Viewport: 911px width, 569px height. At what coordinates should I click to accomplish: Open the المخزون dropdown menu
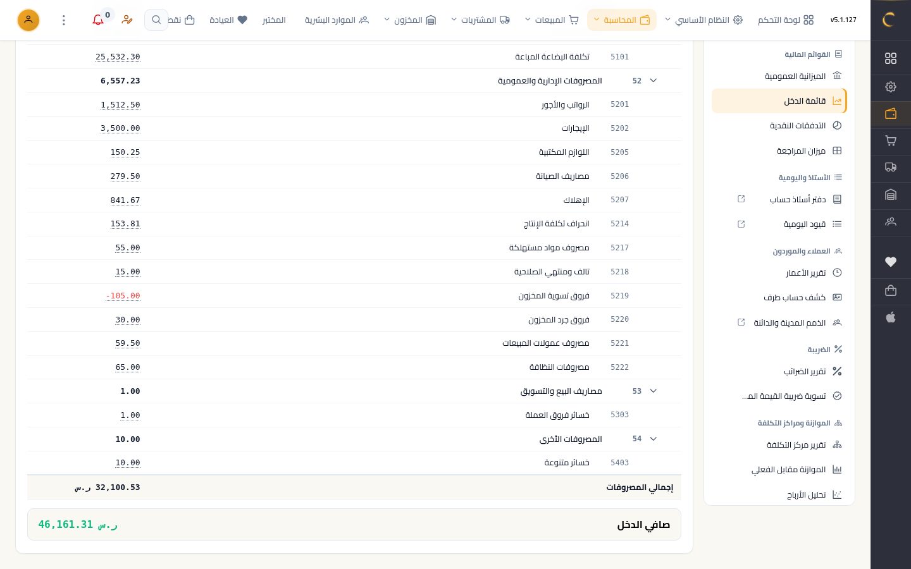[x=410, y=20]
